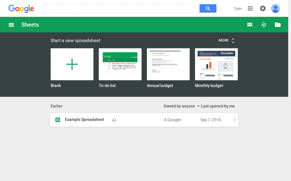Image resolution: width=291 pixels, height=181 pixels.
Task: Click the Google logo
Action: (x=21, y=9)
